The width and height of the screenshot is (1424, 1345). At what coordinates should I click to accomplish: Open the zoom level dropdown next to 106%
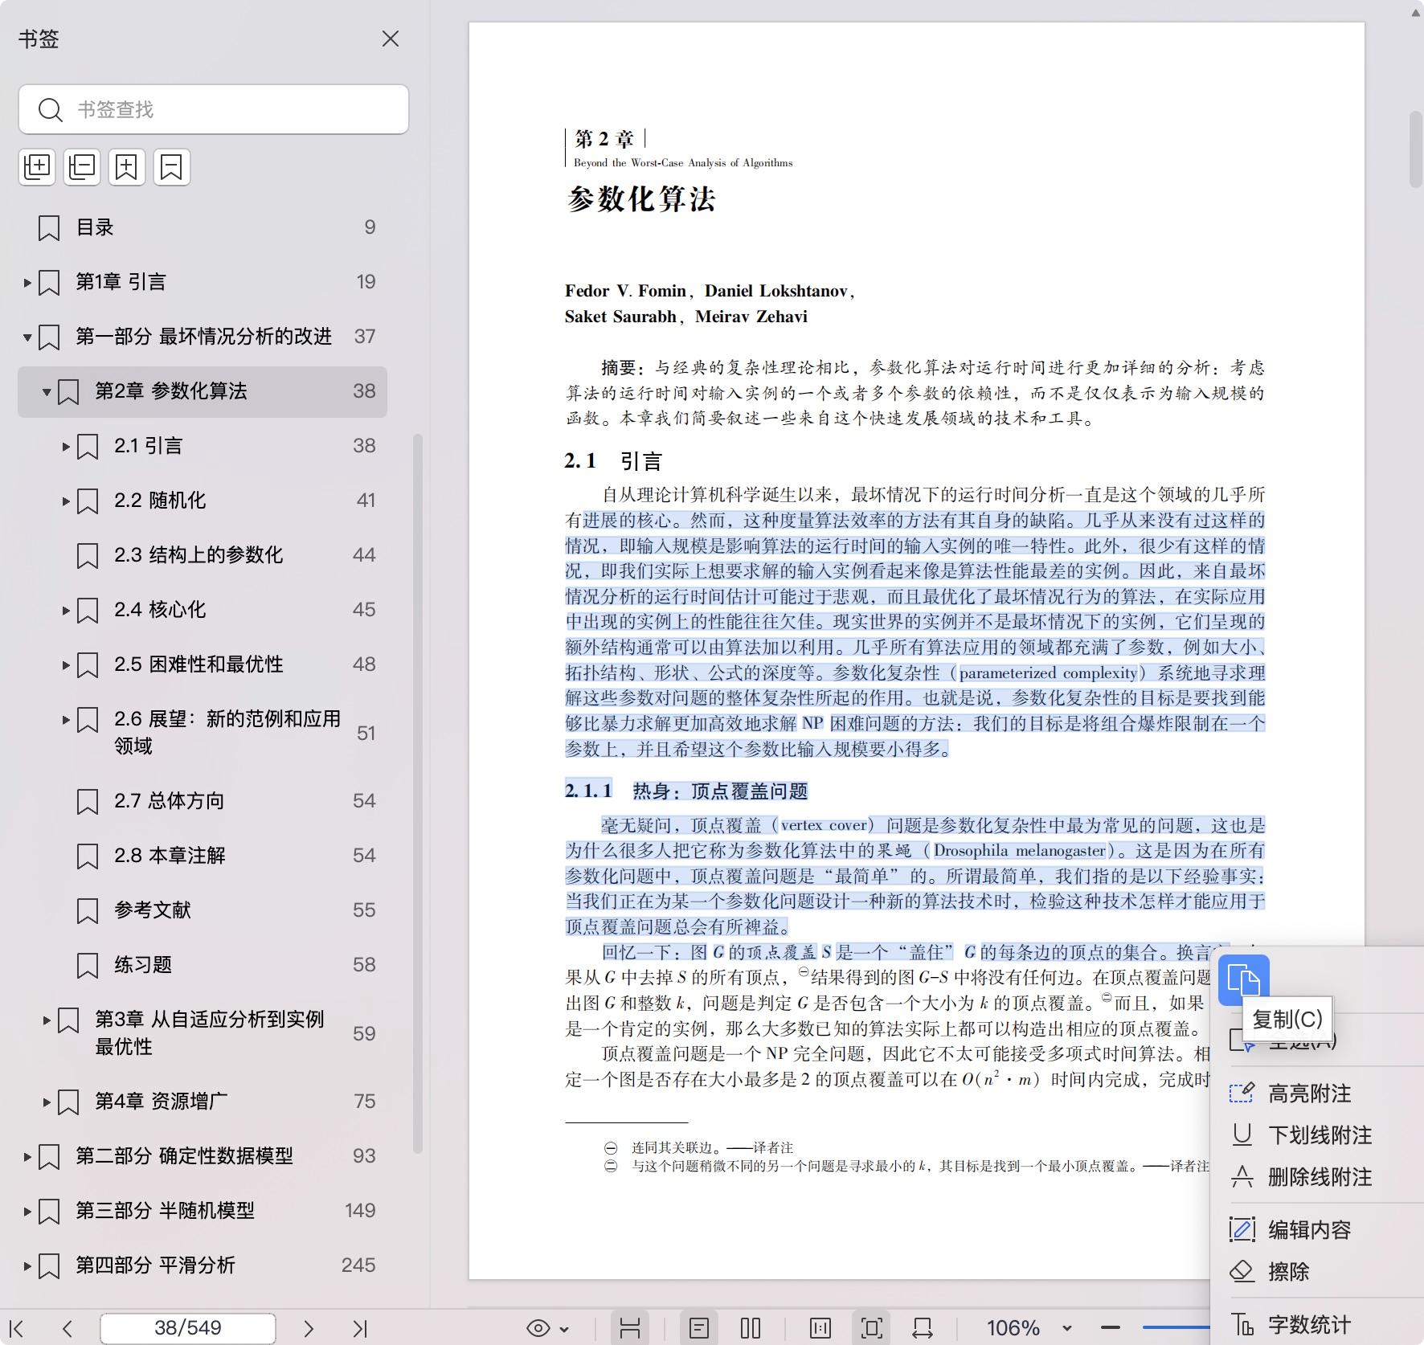click(x=1066, y=1328)
